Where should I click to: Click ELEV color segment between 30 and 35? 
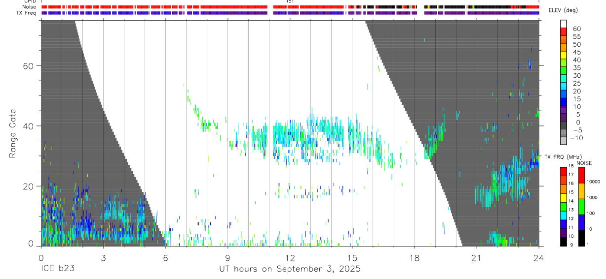click(564, 70)
